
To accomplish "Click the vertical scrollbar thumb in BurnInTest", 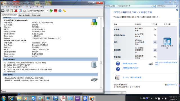I will pos(101,63).
